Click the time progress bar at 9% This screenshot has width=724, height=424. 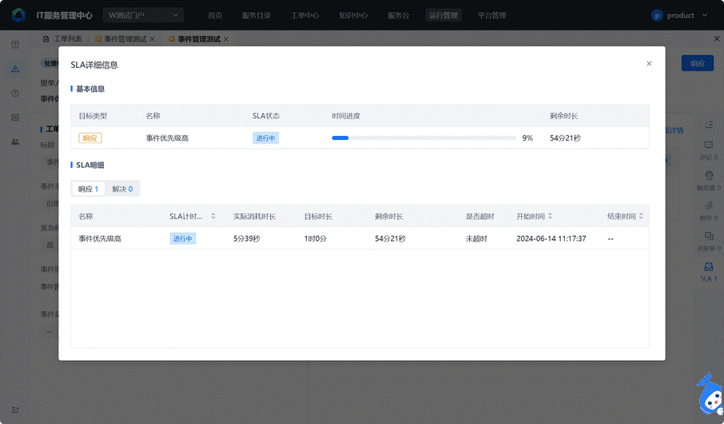424,138
